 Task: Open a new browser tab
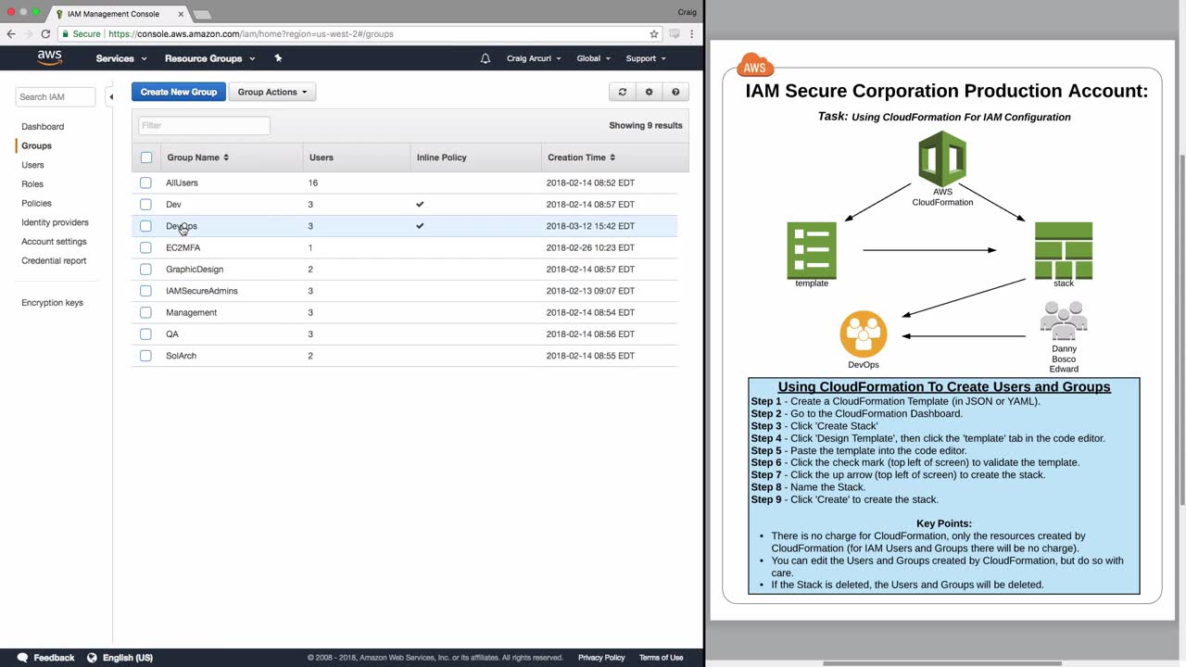pyautogui.click(x=201, y=15)
